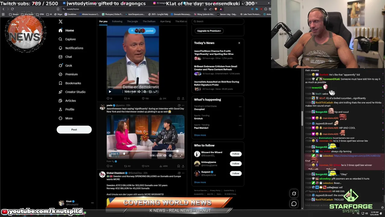Open the More menu in sidebar
The image size is (385, 217).
tap(66, 118)
